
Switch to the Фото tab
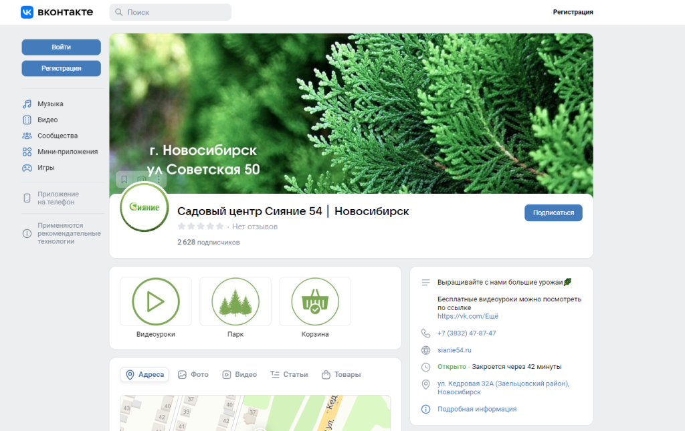[193, 375]
